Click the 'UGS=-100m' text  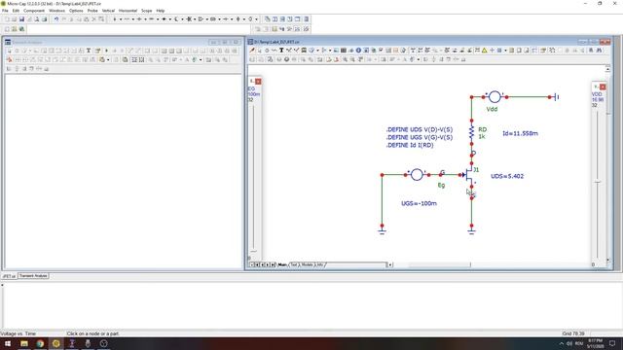[x=419, y=203]
